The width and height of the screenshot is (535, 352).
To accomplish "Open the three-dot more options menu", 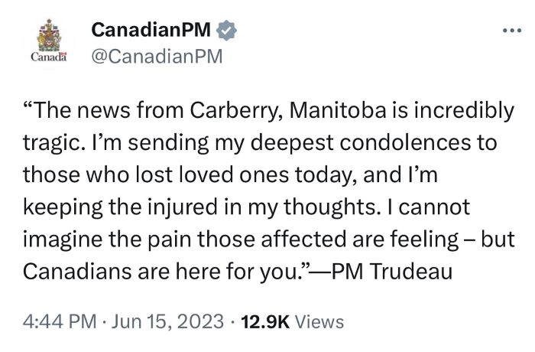I will point(512,31).
